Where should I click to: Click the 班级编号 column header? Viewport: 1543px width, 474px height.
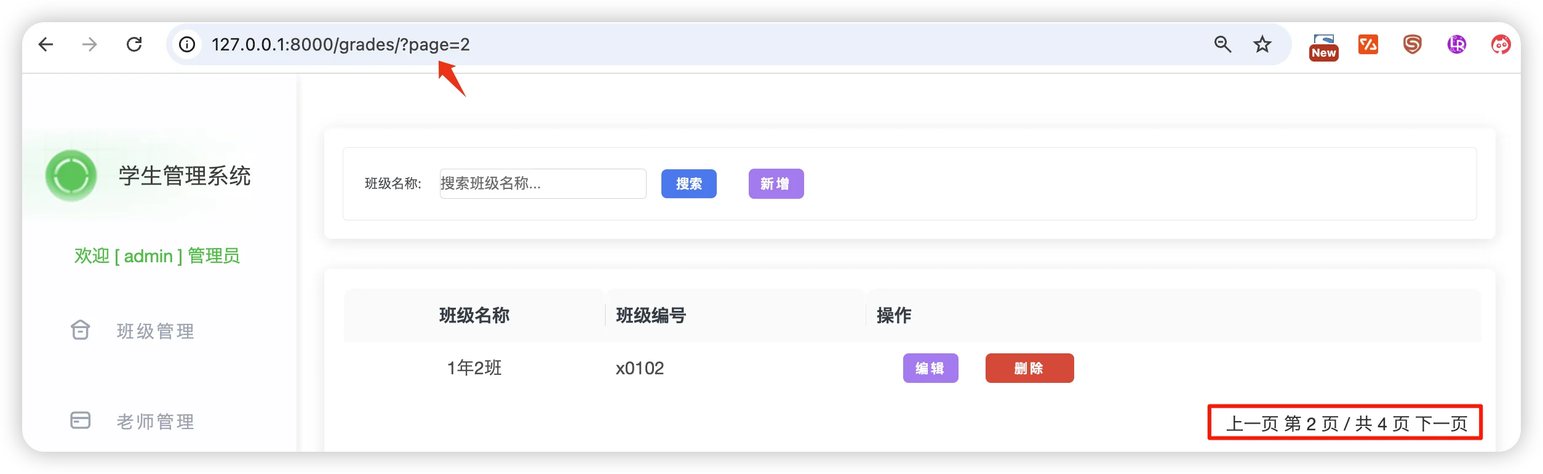point(651,315)
